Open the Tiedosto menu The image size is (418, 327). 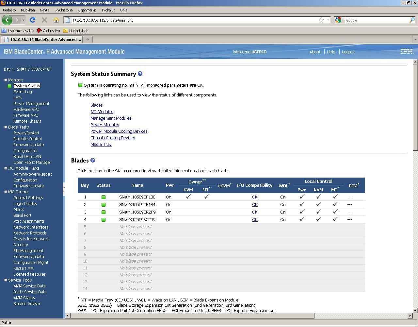pyautogui.click(x=9, y=10)
